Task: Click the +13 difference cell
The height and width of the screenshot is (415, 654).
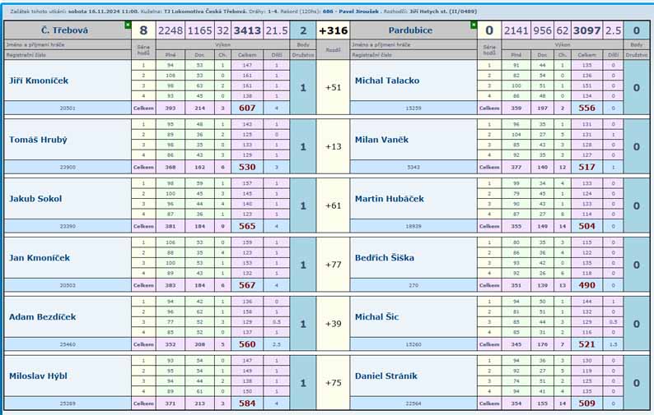Action: (x=333, y=146)
